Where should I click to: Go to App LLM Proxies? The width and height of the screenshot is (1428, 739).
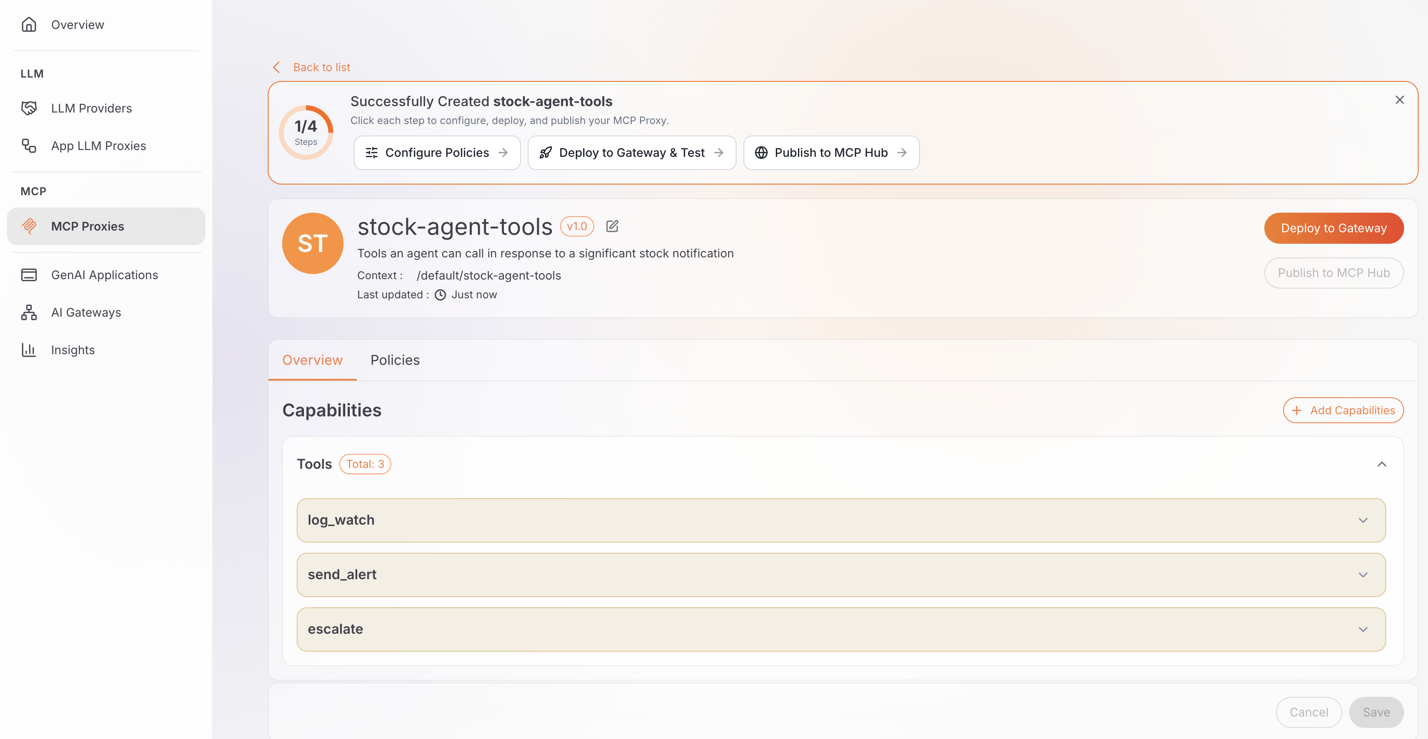106,146
